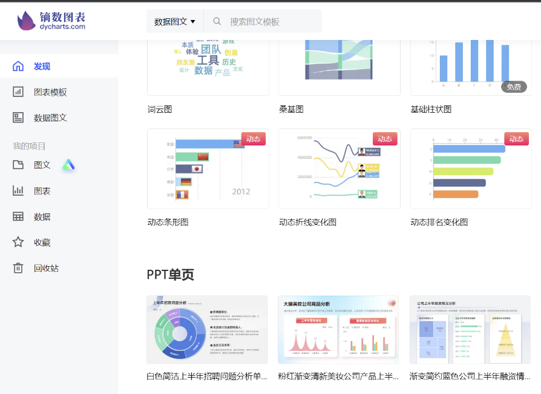The image size is (541, 394).
Task: Click the magnifier icon in the search bar
Action: [x=217, y=21]
